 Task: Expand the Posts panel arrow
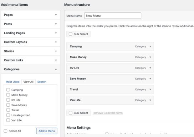(56, 24)
